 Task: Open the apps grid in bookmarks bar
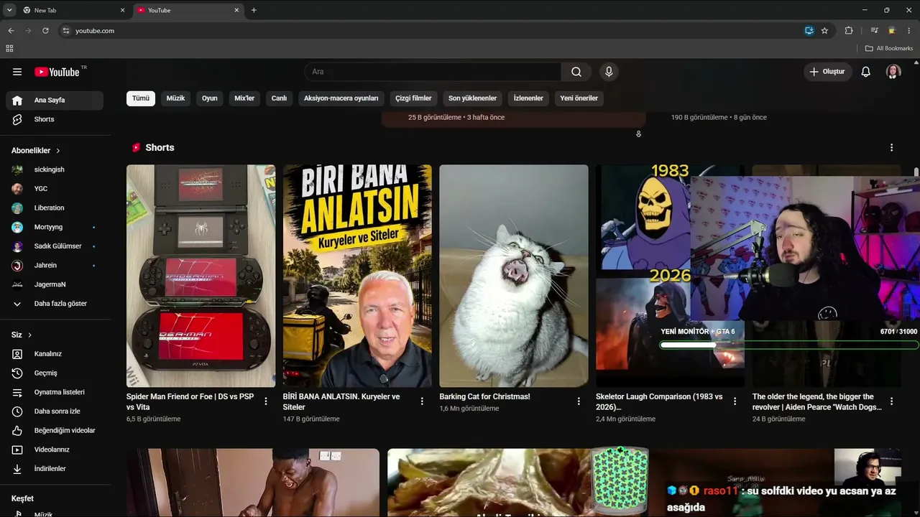tap(9, 48)
